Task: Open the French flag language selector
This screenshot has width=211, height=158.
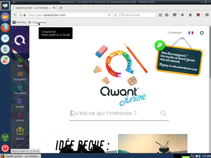Action: 191,33
